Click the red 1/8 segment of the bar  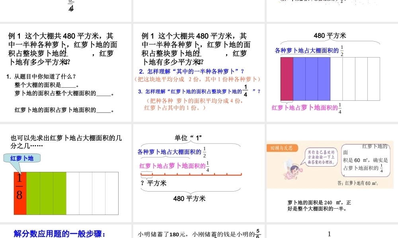point(20,193)
